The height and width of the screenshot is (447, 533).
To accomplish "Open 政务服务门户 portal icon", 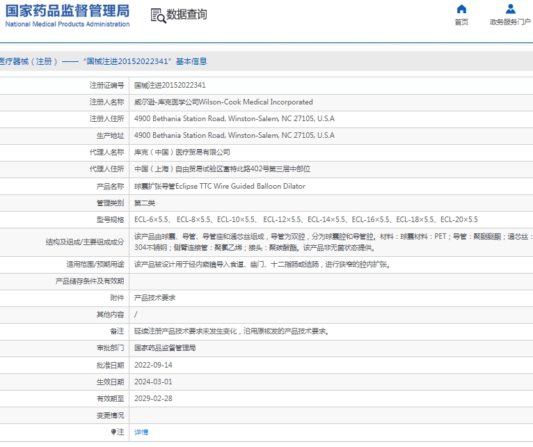I will pos(510,9).
